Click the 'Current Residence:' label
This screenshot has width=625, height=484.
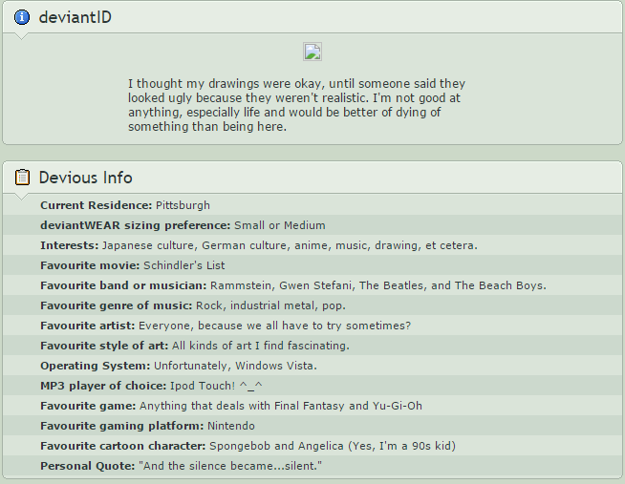click(97, 205)
